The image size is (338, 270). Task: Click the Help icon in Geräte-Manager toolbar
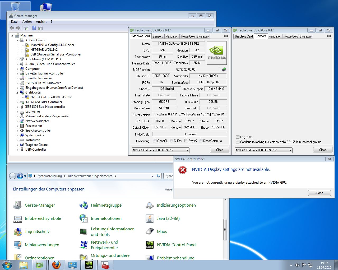34,28
